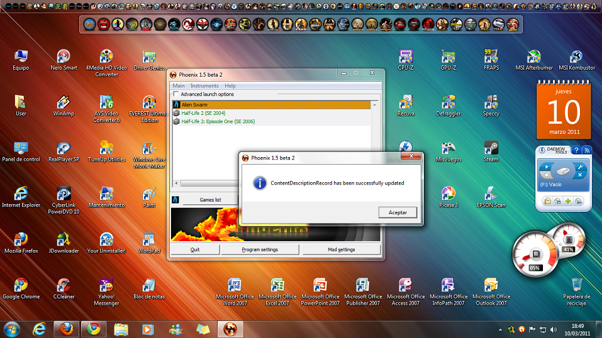Open Mis Juegos desktop icon
This screenshot has height=338, width=602.
[x=449, y=151]
